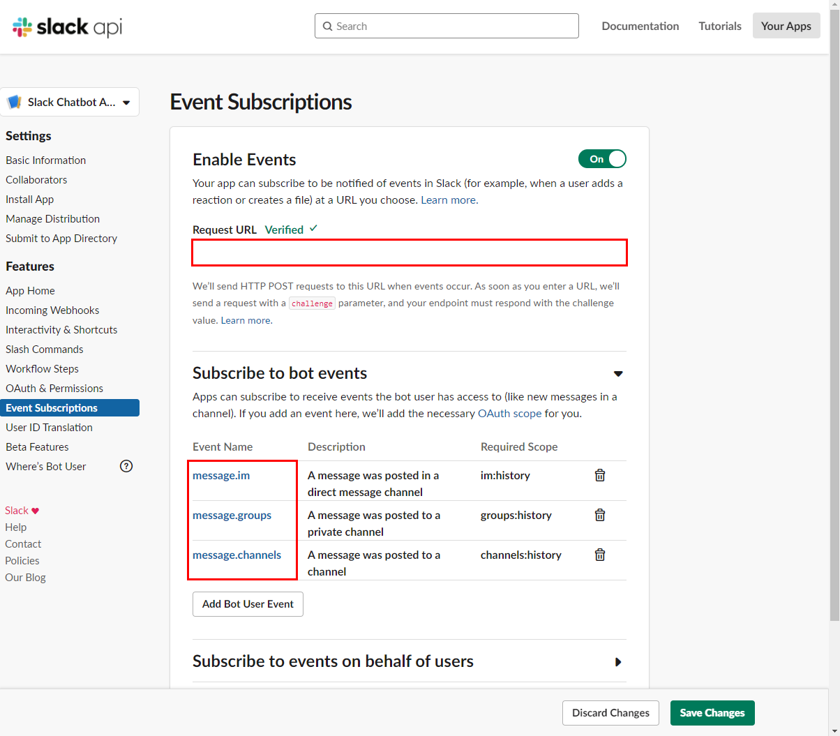This screenshot has width=840, height=736.
Task: Click the groups:history scope text
Action: click(516, 515)
